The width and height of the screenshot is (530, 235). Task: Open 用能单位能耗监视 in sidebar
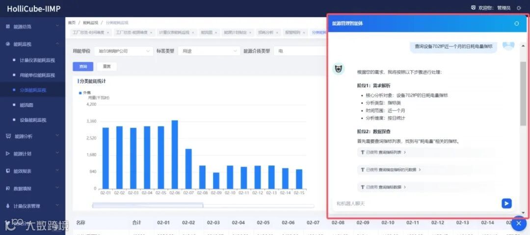(x=37, y=75)
